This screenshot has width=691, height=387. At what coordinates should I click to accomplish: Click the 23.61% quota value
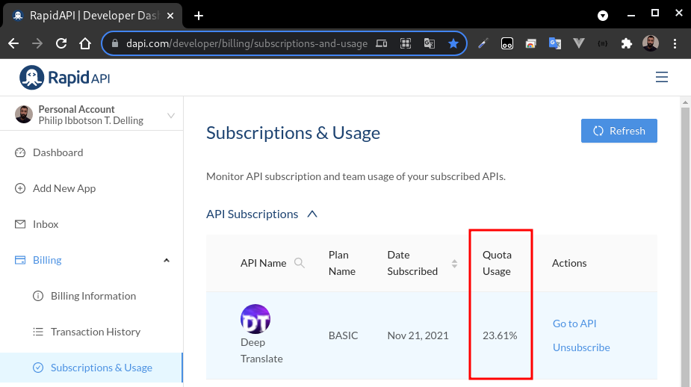point(500,335)
